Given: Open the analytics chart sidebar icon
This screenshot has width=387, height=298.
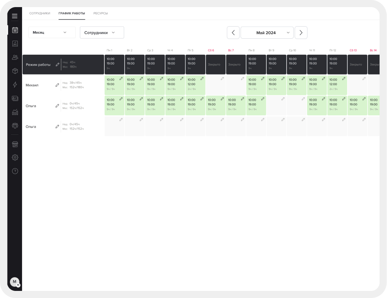Looking at the screenshot, I should (15, 112).
